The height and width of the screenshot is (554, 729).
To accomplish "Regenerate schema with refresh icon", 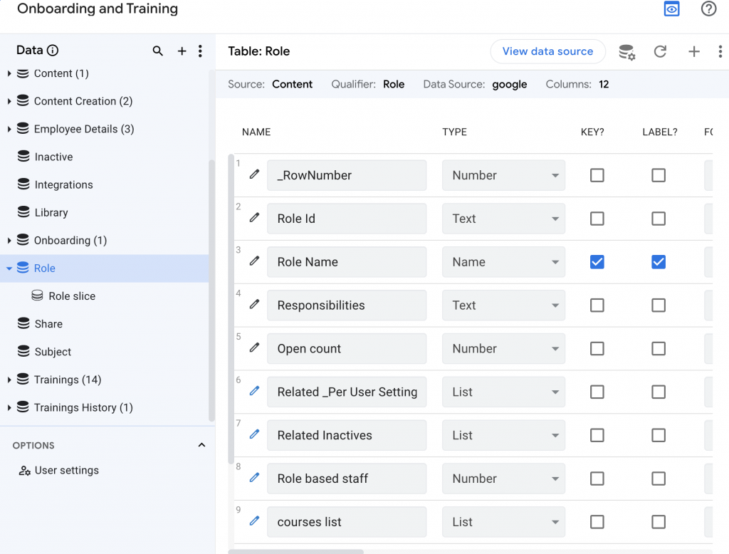I will 660,51.
